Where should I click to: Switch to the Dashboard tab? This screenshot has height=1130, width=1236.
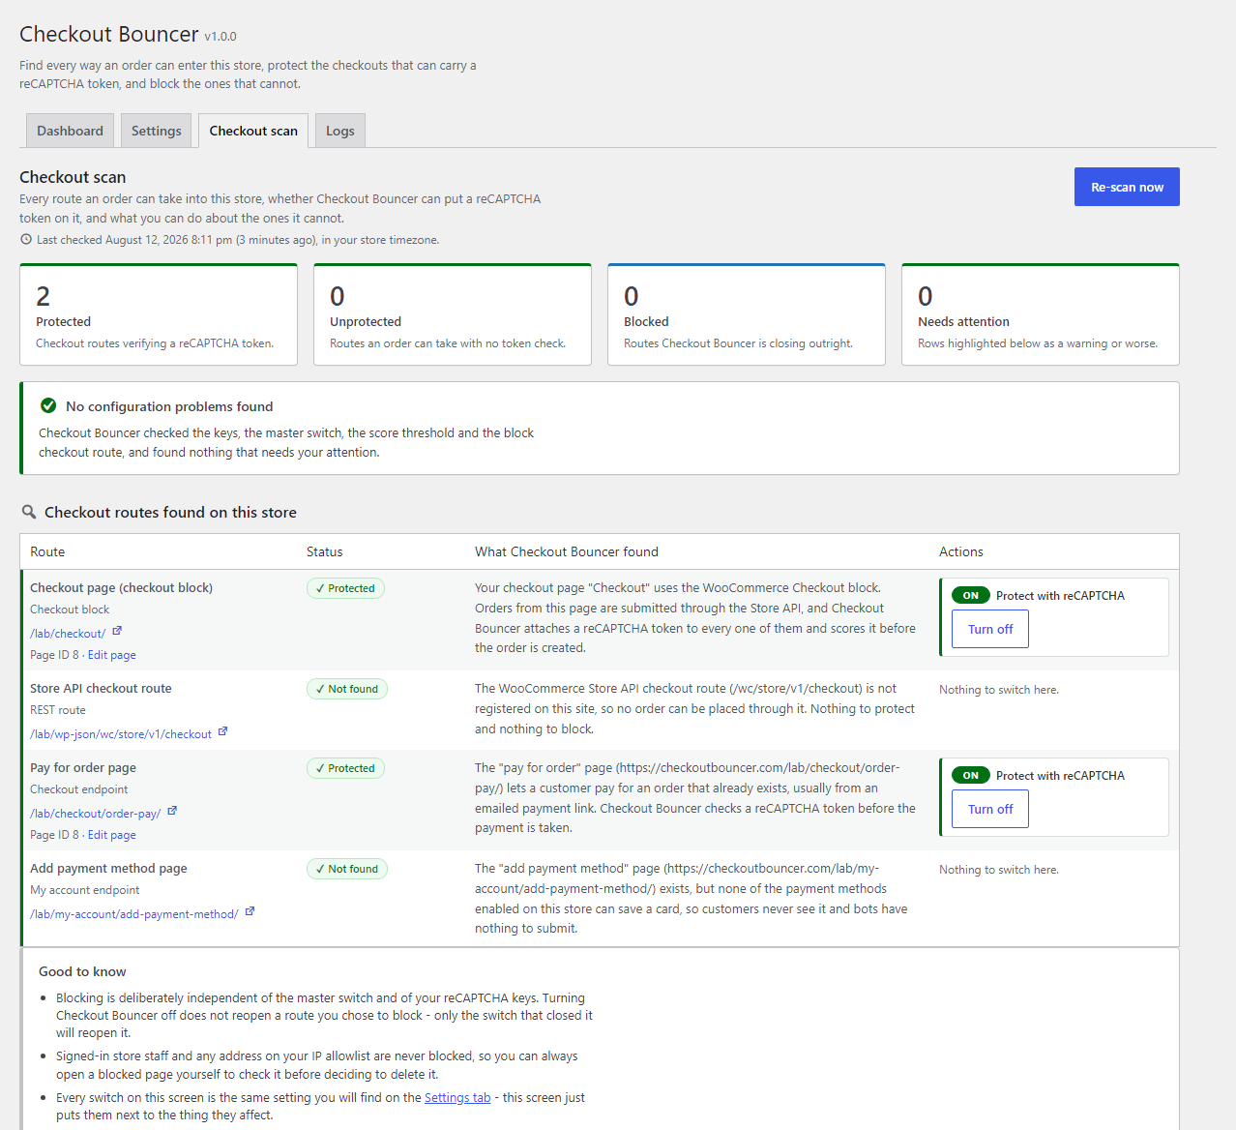click(x=70, y=131)
